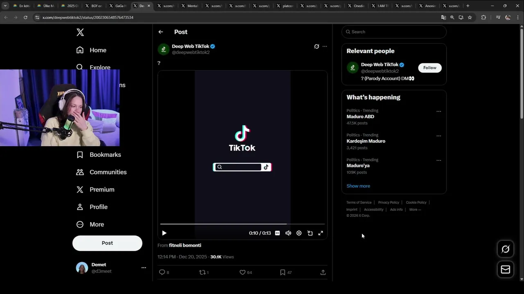Click the browser back arrow
This screenshot has width=524, height=294.
coord(6,18)
